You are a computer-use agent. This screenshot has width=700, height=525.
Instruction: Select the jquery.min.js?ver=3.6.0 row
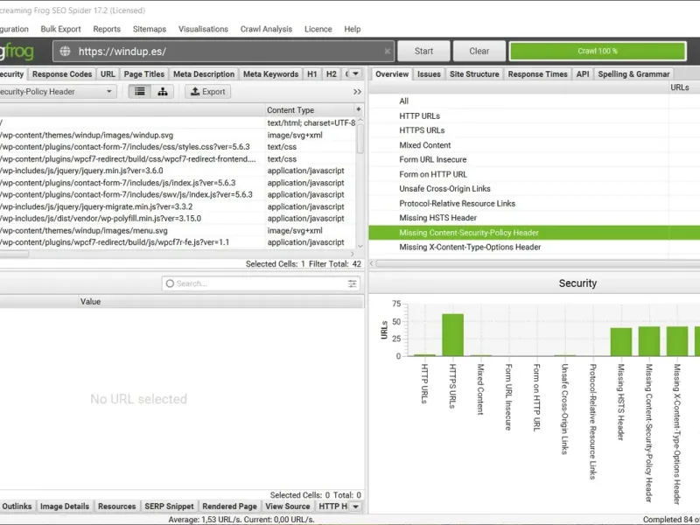click(x=178, y=171)
